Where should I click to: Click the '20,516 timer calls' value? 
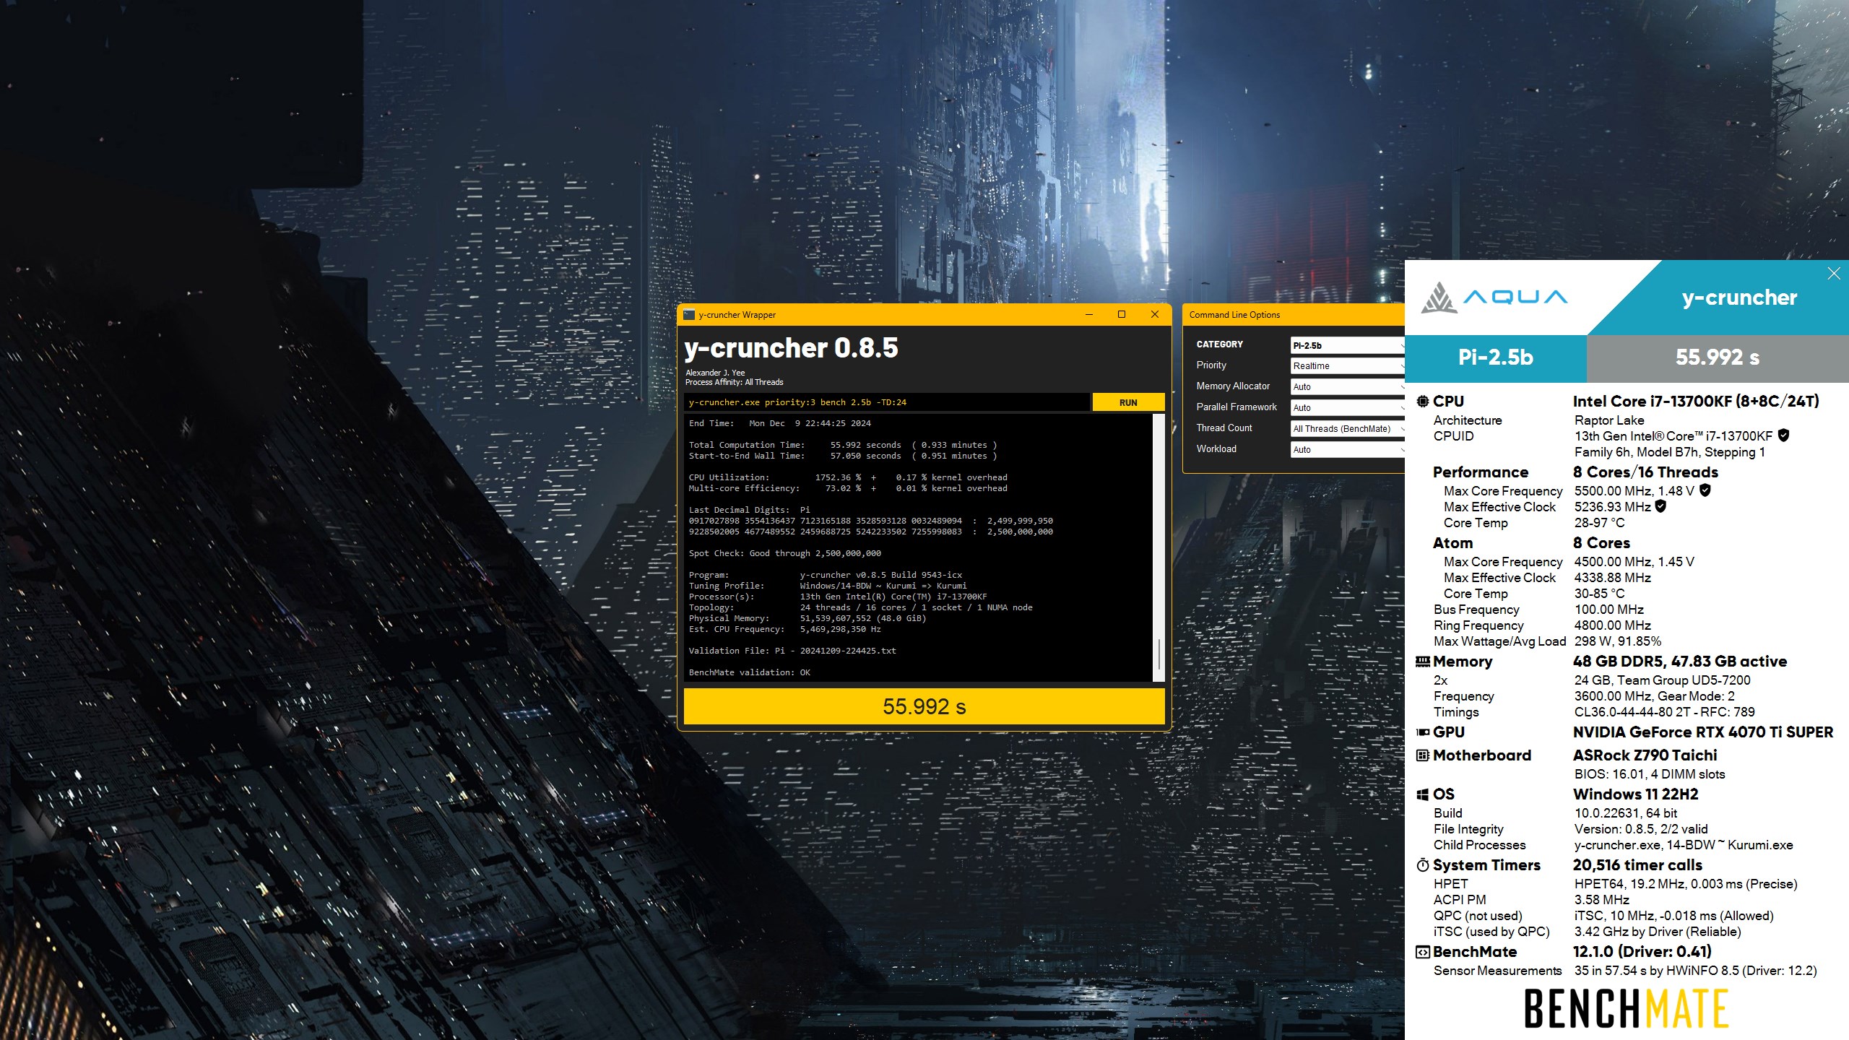pyautogui.click(x=1637, y=865)
